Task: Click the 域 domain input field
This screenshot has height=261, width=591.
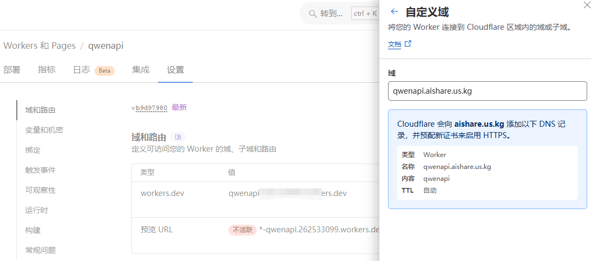Action: pos(487,91)
